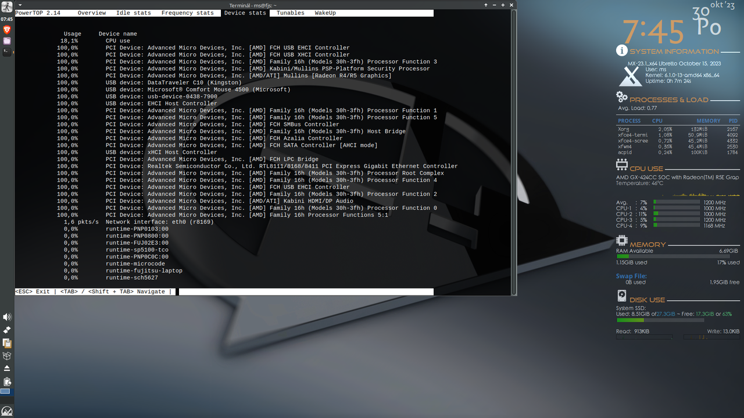Screen dimensions: 744x418
Task: Open the Frequency stats tab
Action: (x=188, y=13)
